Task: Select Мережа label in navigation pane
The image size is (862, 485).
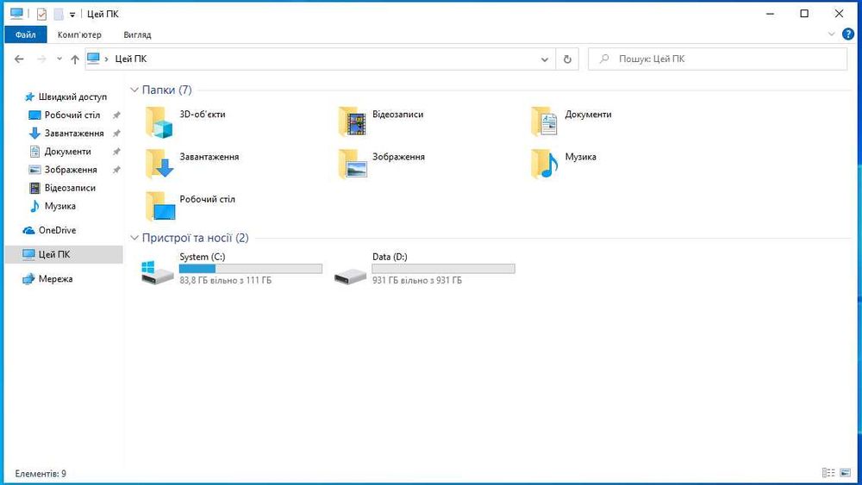Action: tap(55, 279)
